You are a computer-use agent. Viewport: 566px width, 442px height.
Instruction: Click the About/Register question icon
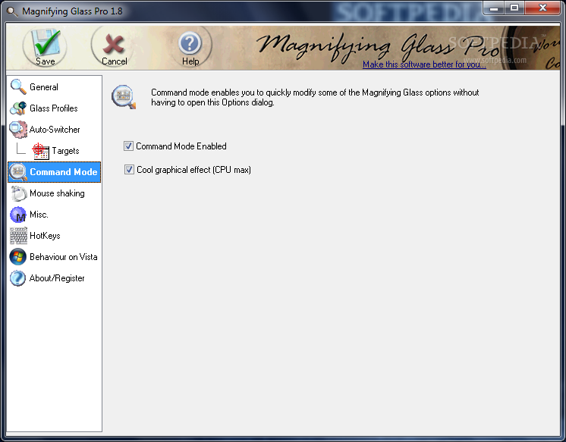(x=17, y=278)
